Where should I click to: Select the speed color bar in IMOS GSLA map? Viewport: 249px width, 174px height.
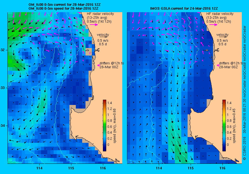tap(224, 125)
